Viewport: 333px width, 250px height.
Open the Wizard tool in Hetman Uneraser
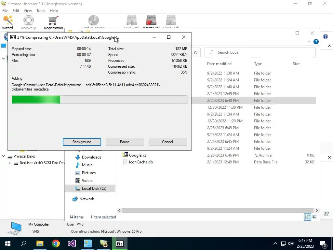coord(8,22)
